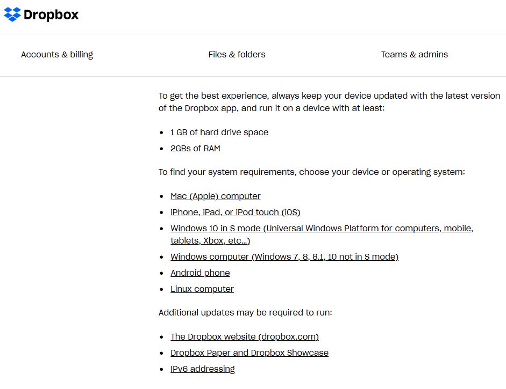Image resolution: width=506 pixels, height=389 pixels.
Task: Visit The Dropbox website (dropbox.com) link
Action: click(x=244, y=337)
